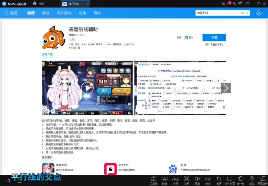
Task: Click the 更多推荐 heading
Action: point(47,157)
